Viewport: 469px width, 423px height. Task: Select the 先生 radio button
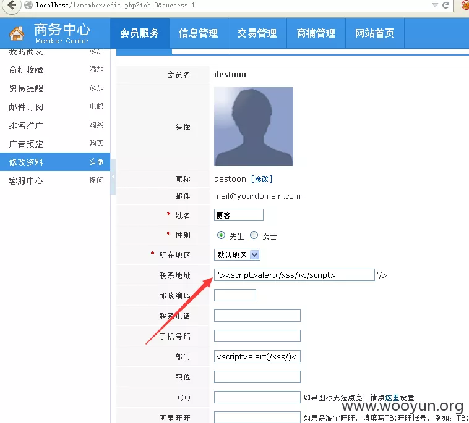pos(221,235)
